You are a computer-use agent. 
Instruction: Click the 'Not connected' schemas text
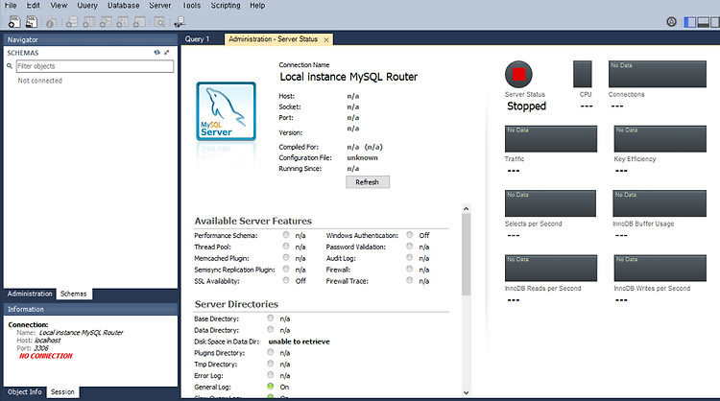(40, 81)
